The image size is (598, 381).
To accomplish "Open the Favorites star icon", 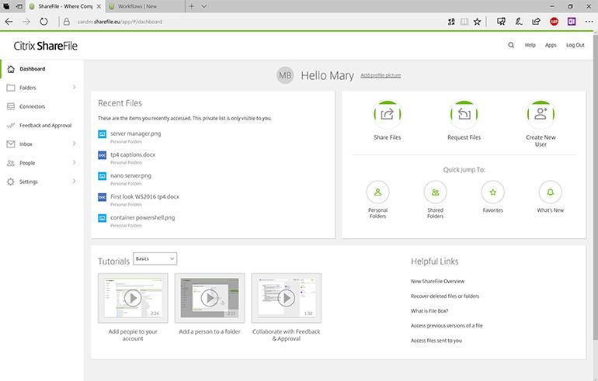I will (492, 192).
